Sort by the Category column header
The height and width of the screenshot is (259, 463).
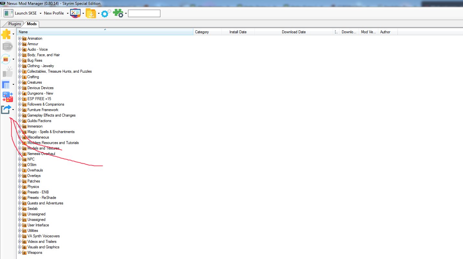[208, 32]
